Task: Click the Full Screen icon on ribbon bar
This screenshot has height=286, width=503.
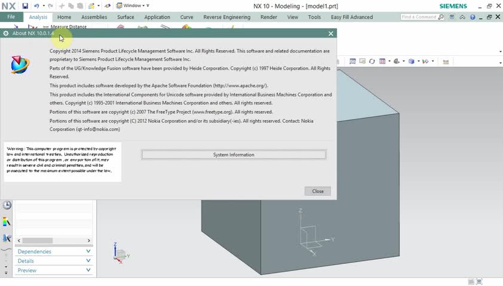Action: pyautogui.click(x=452, y=17)
